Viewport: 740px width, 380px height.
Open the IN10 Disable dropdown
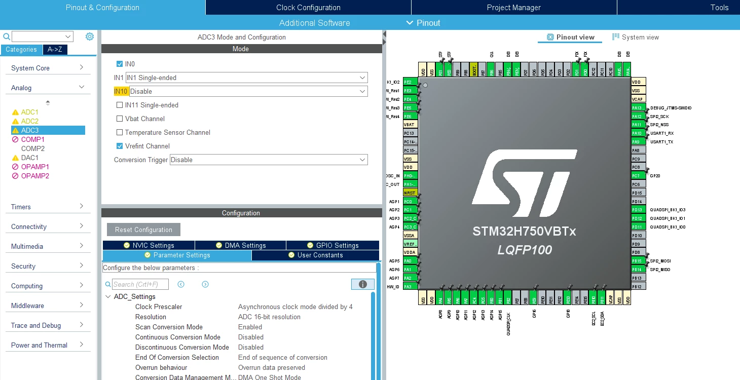(x=248, y=91)
